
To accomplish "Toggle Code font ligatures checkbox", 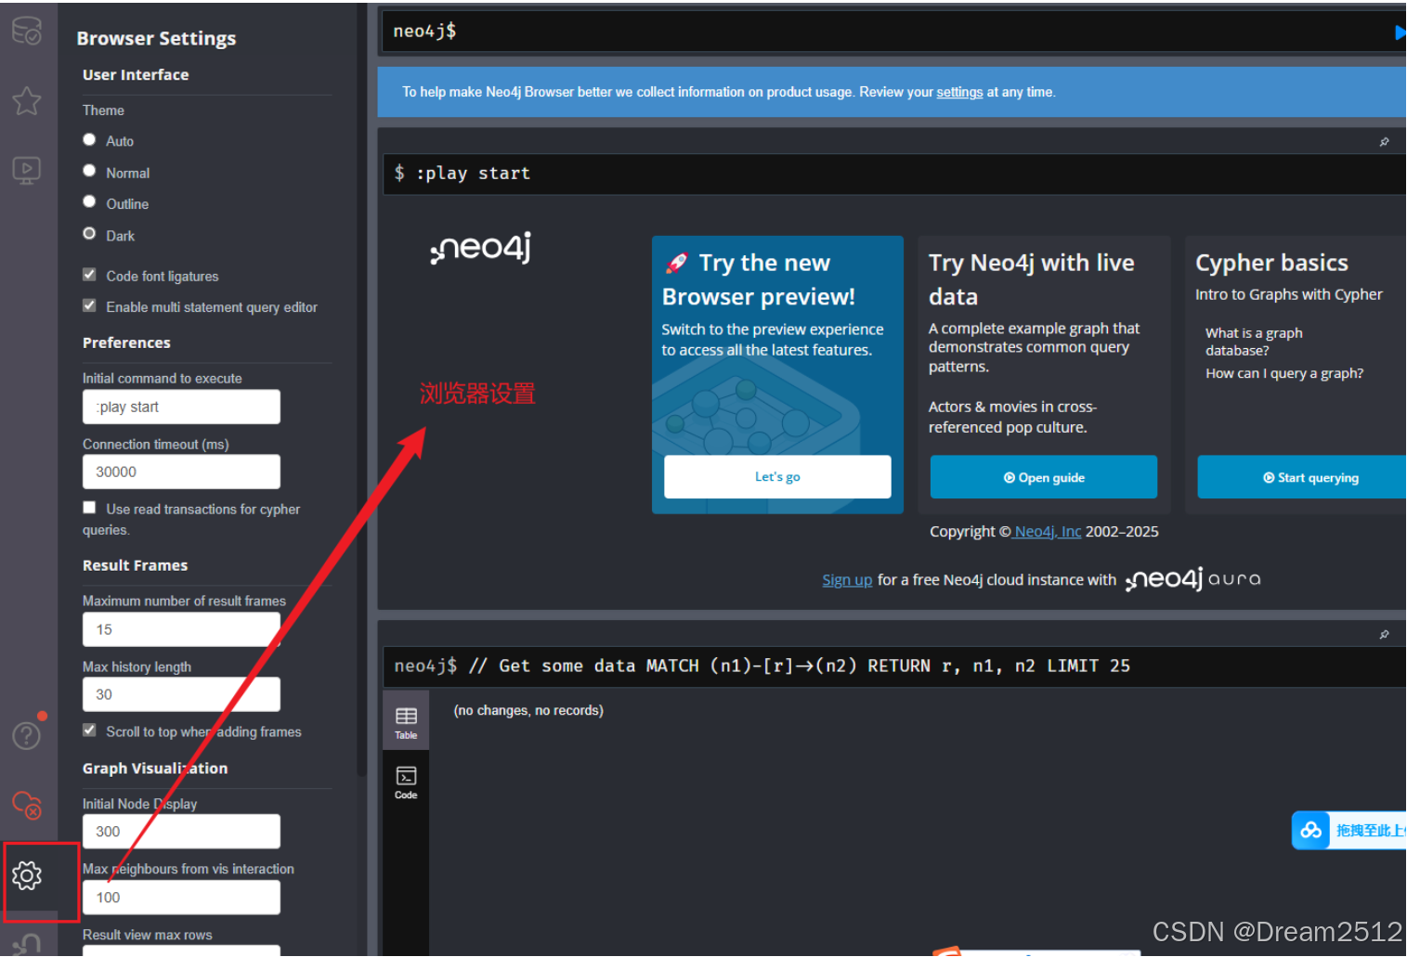I will point(89,275).
